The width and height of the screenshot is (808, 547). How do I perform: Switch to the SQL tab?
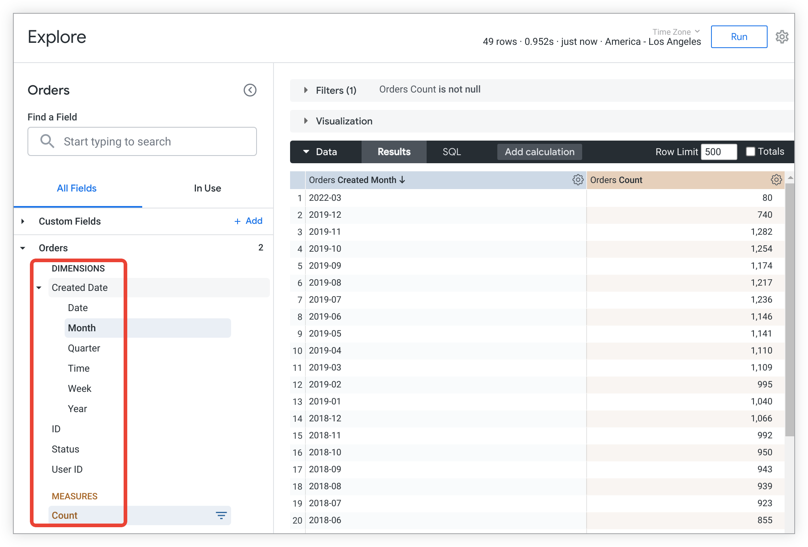[451, 152]
